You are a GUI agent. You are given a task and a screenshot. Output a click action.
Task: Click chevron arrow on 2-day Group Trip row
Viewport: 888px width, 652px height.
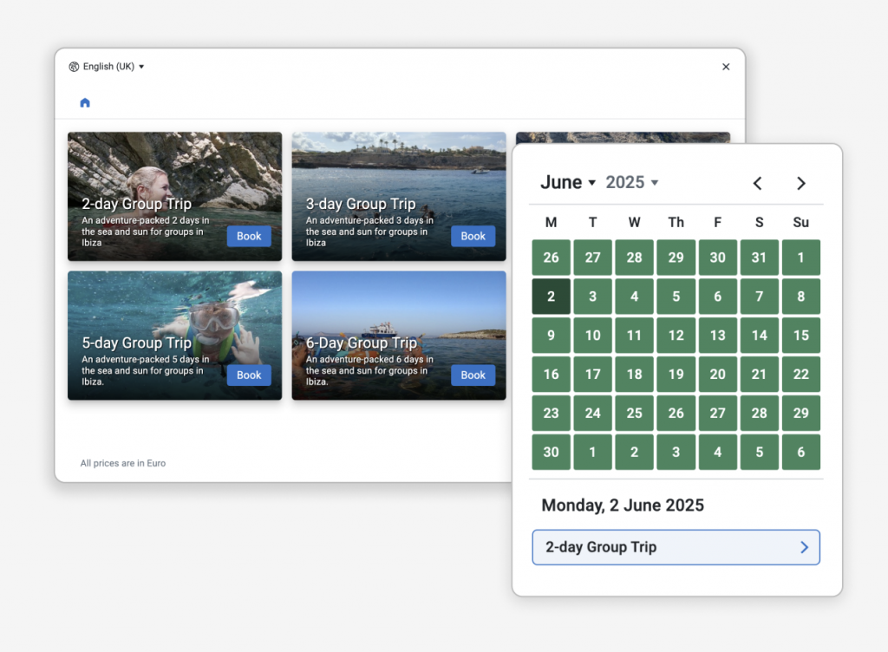[804, 547]
